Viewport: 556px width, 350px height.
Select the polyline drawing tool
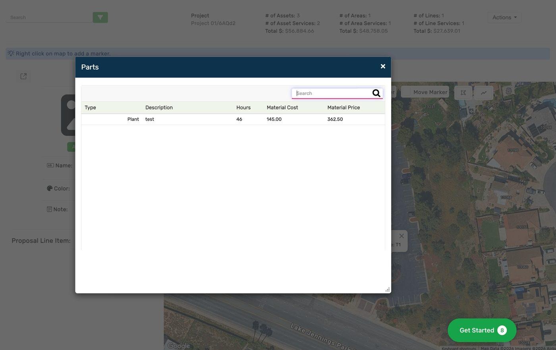484,92
